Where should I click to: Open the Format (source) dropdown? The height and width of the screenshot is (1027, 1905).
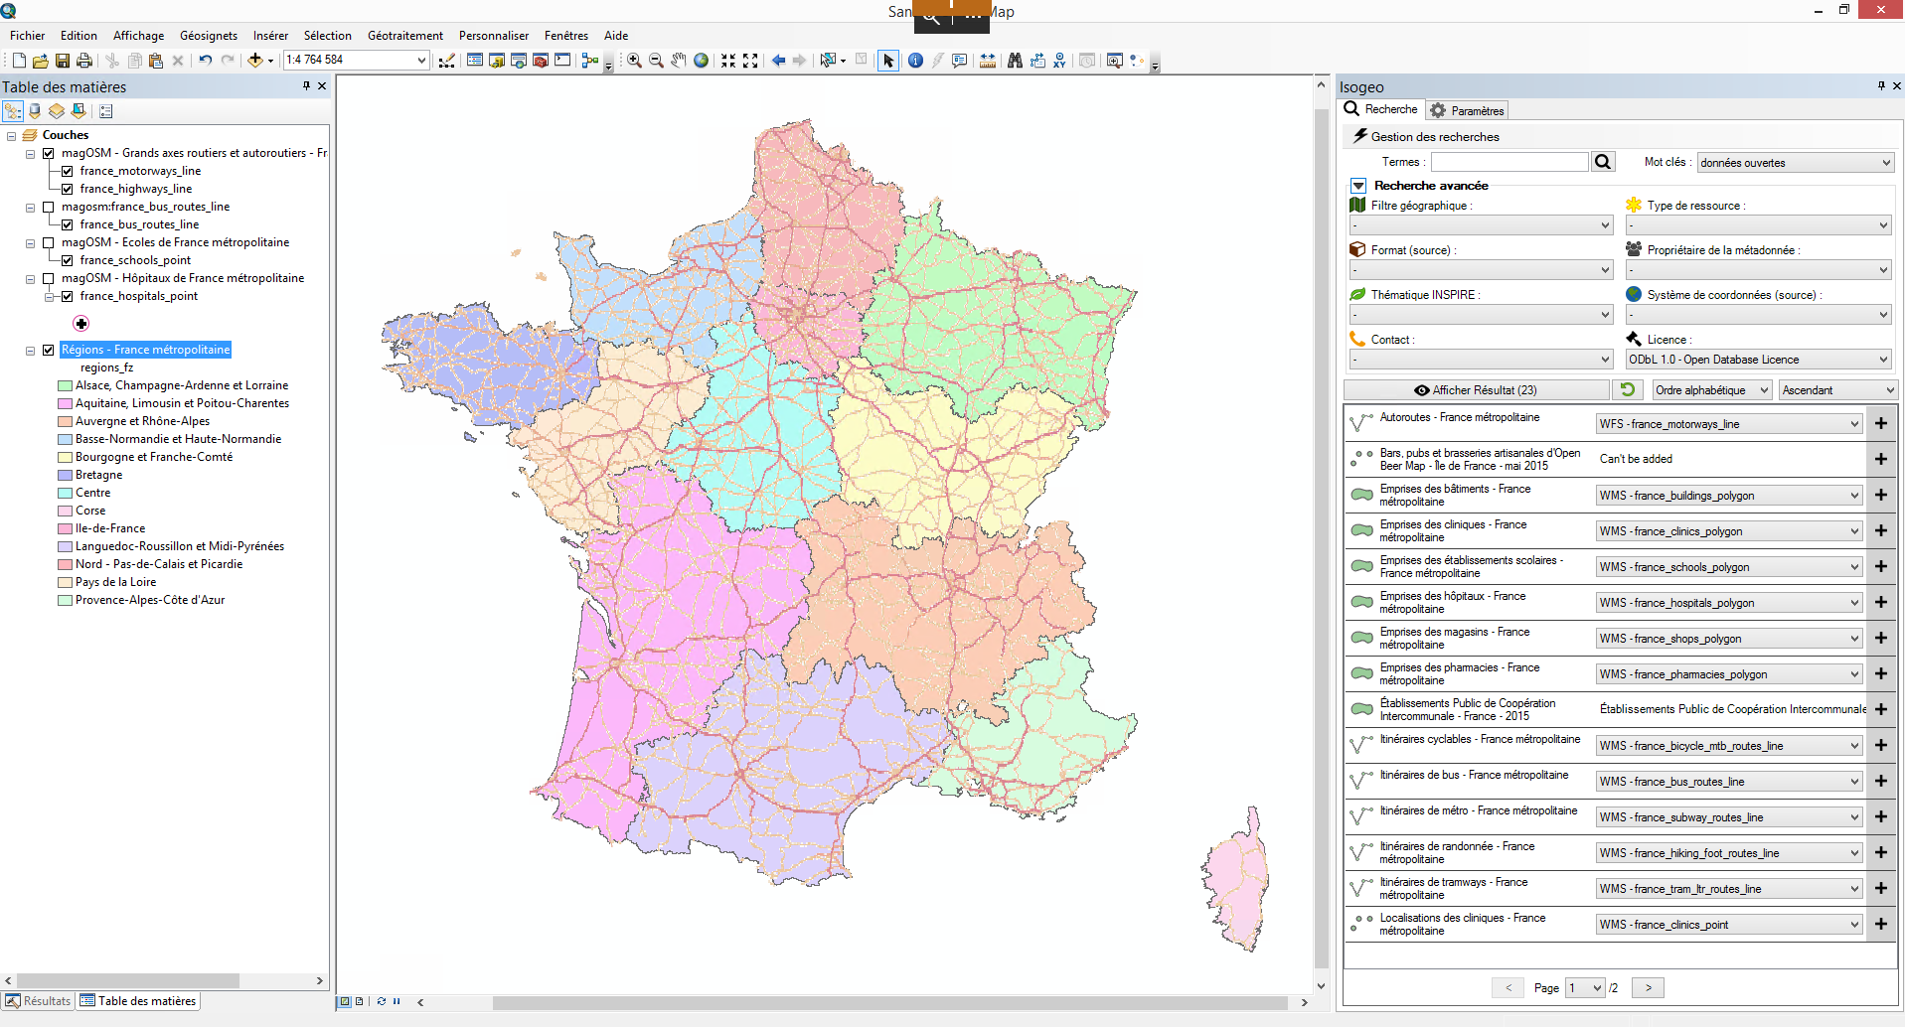click(x=1480, y=270)
